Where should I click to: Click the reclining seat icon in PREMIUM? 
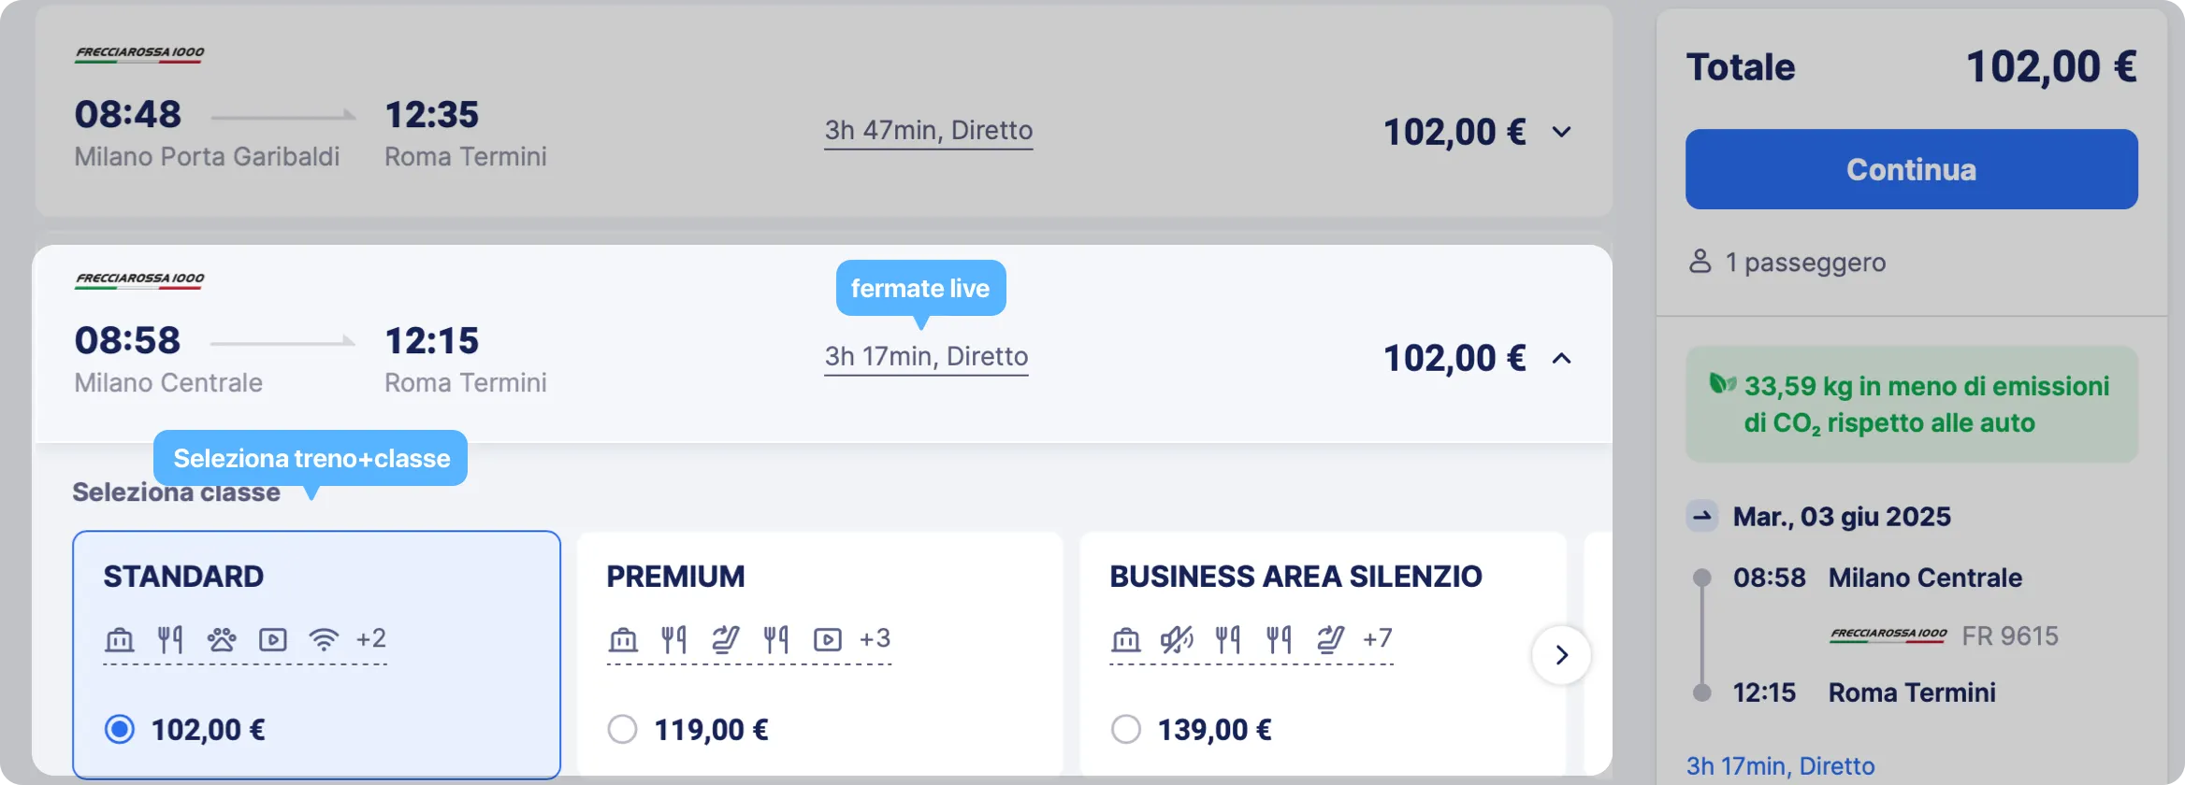point(725,640)
